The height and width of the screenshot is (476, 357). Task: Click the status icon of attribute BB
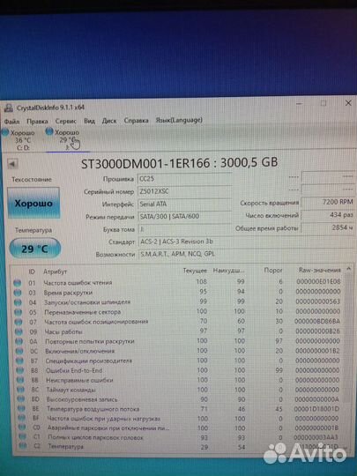coord(20,381)
